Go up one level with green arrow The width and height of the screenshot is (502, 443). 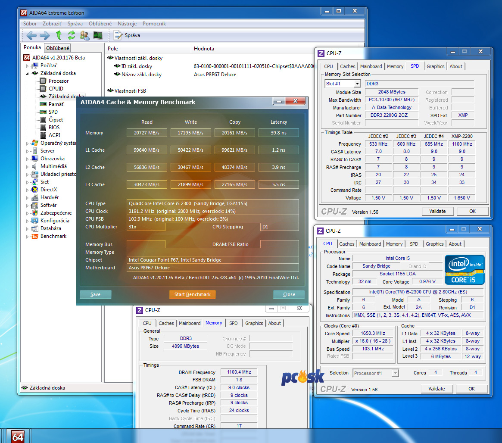coord(59,35)
